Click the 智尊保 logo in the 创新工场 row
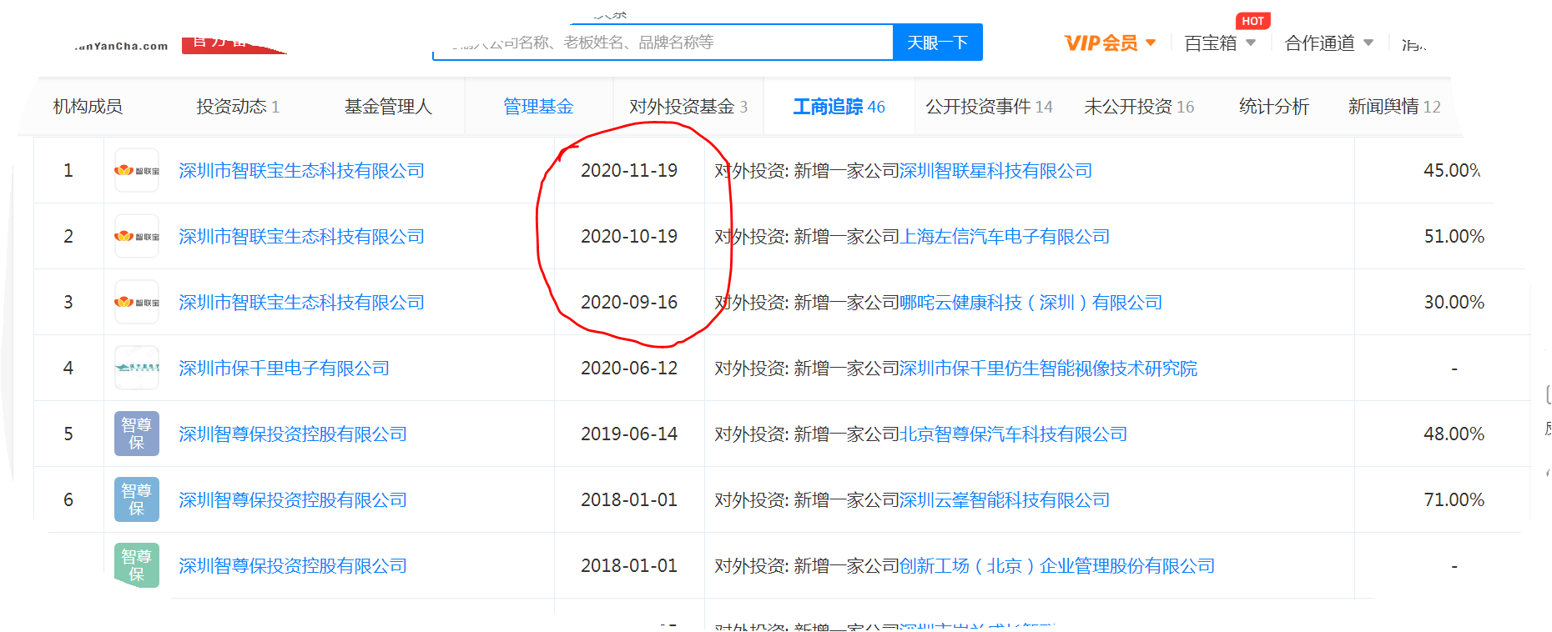The width and height of the screenshot is (1552, 632). tap(137, 565)
